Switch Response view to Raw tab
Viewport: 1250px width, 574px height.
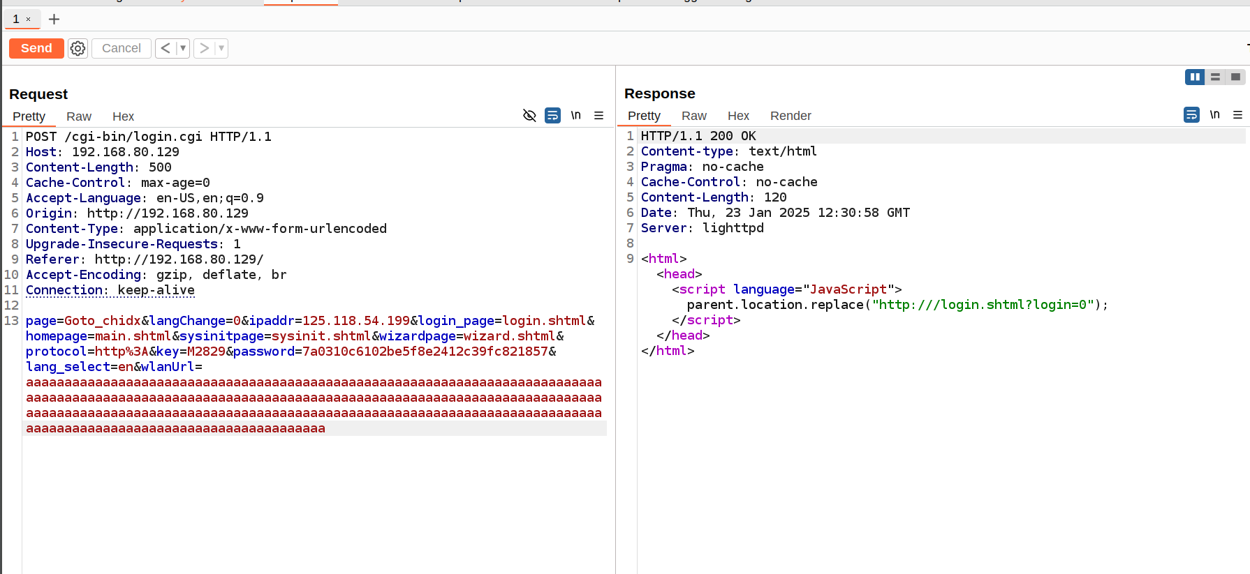[694, 116]
